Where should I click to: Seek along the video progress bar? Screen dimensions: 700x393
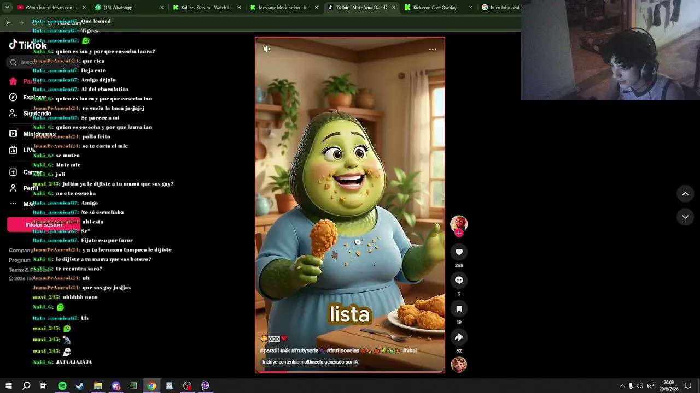350,372
